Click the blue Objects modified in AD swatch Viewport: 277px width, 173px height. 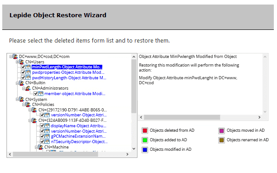pos(145,149)
